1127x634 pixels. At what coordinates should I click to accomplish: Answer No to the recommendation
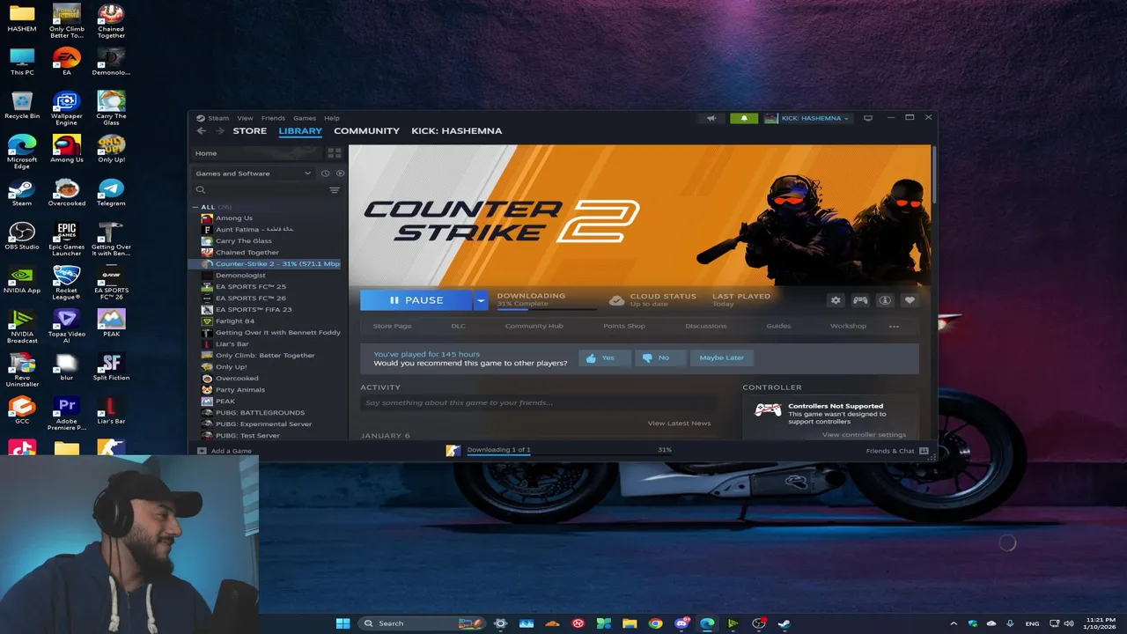click(x=659, y=358)
